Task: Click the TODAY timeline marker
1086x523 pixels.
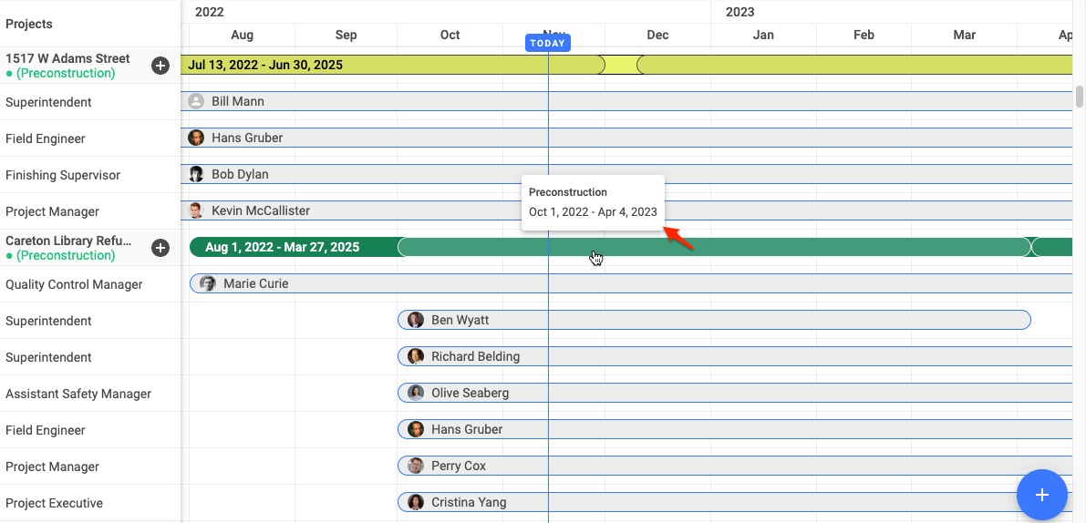Action: 548,44
